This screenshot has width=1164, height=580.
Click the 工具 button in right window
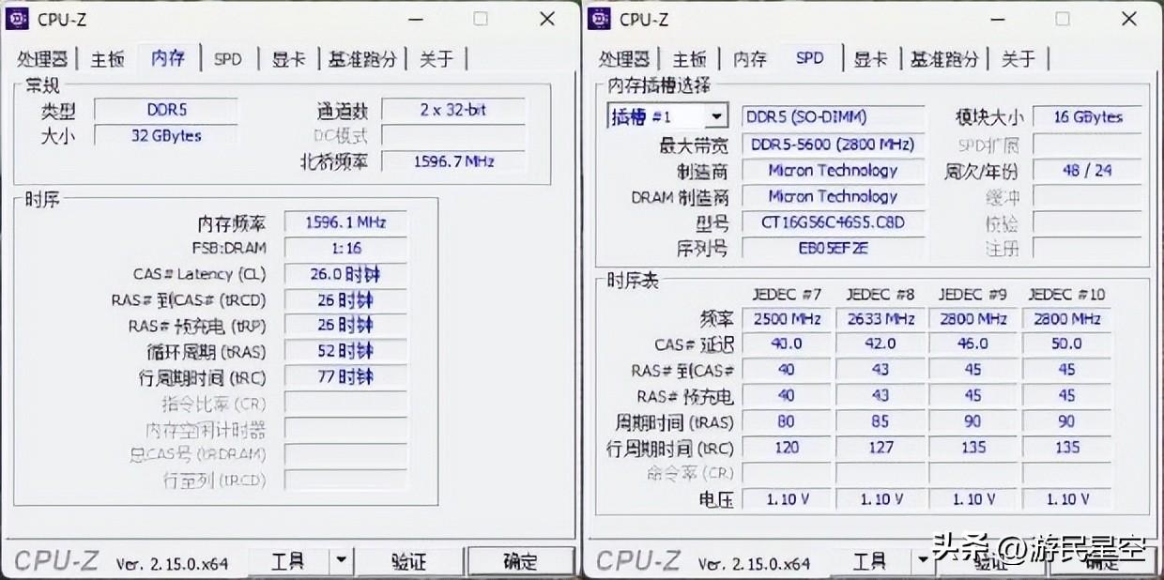point(868,561)
